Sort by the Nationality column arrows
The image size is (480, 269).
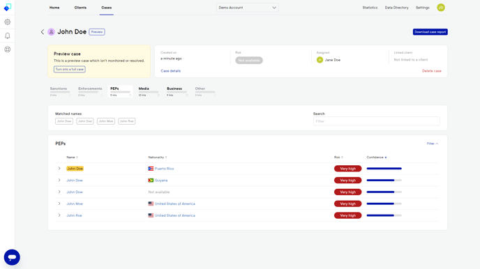(166, 157)
